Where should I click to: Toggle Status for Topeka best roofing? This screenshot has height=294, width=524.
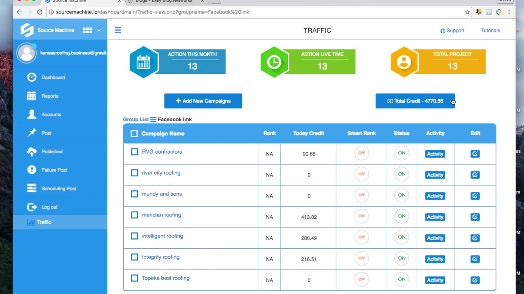coord(402,279)
